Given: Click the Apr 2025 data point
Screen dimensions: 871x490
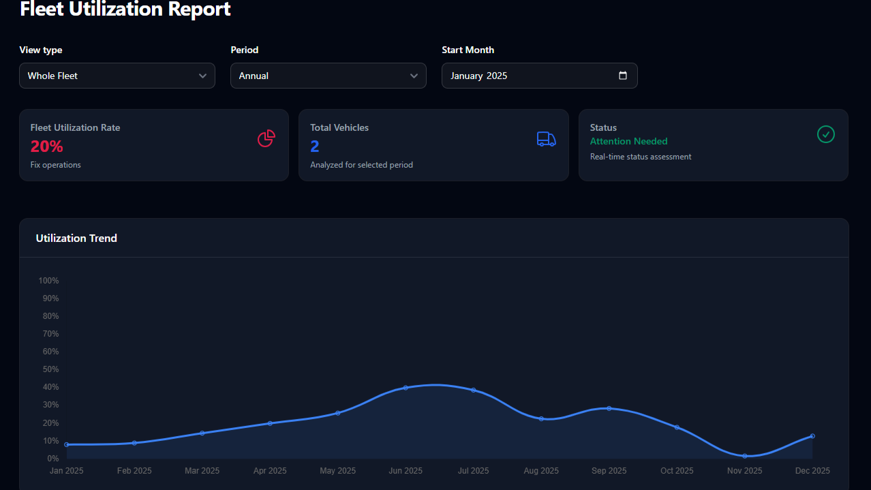Looking at the screenshot, I should click(x=270, y=423).
